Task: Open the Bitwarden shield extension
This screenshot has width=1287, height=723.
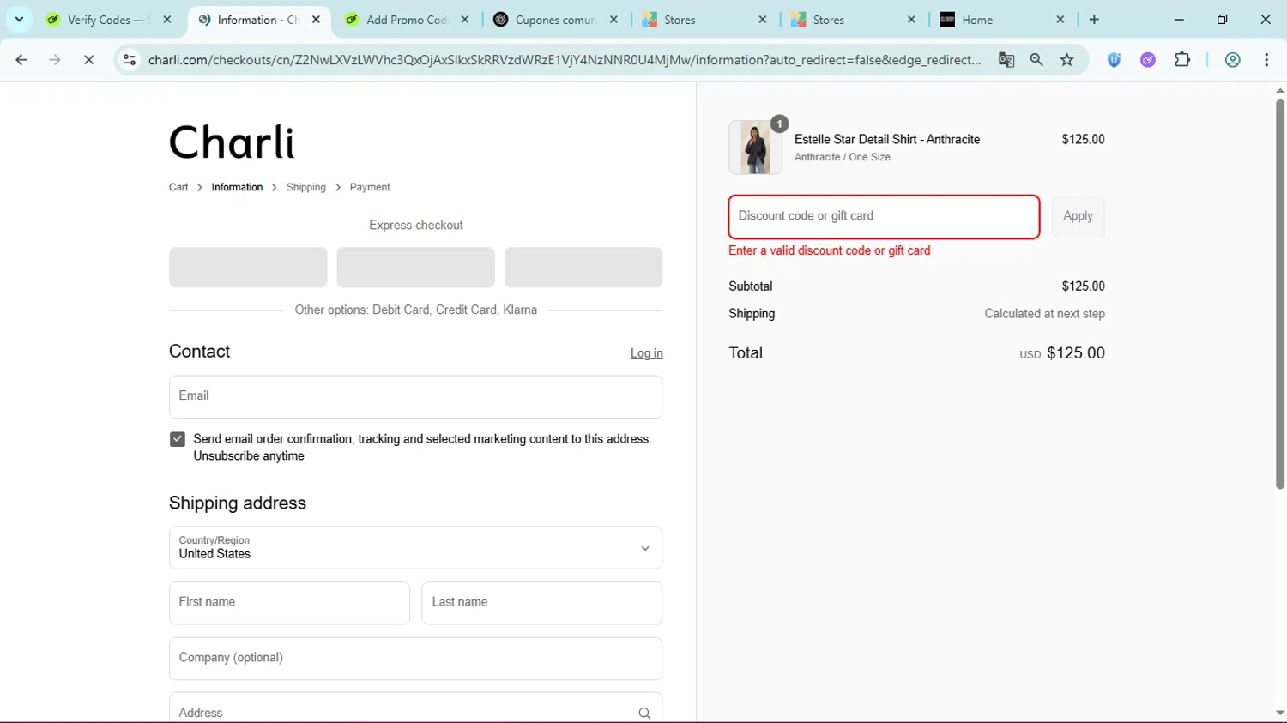Action: [x=1114, y=59]
